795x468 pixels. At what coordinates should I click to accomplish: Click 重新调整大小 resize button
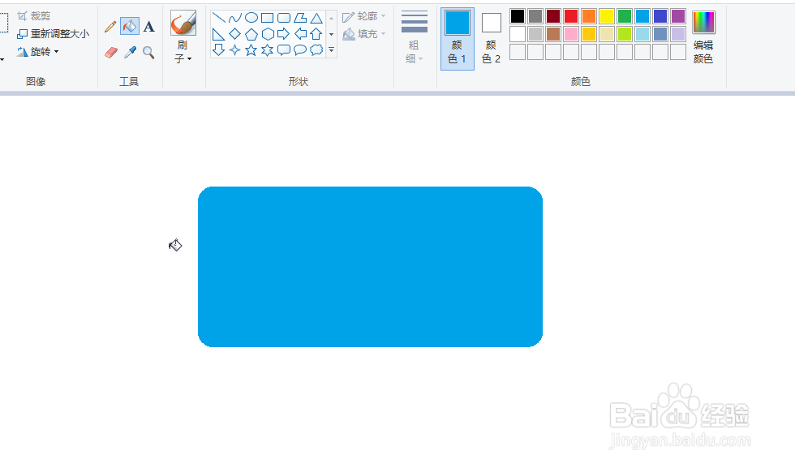click(54, 34)
